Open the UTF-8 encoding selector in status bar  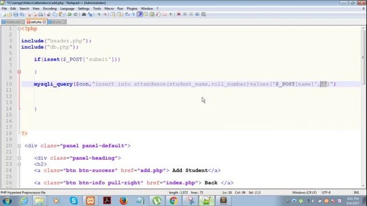[326, 192]
